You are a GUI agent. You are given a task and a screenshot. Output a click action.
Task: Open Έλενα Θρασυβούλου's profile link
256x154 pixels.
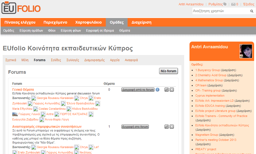coord(80,103)
